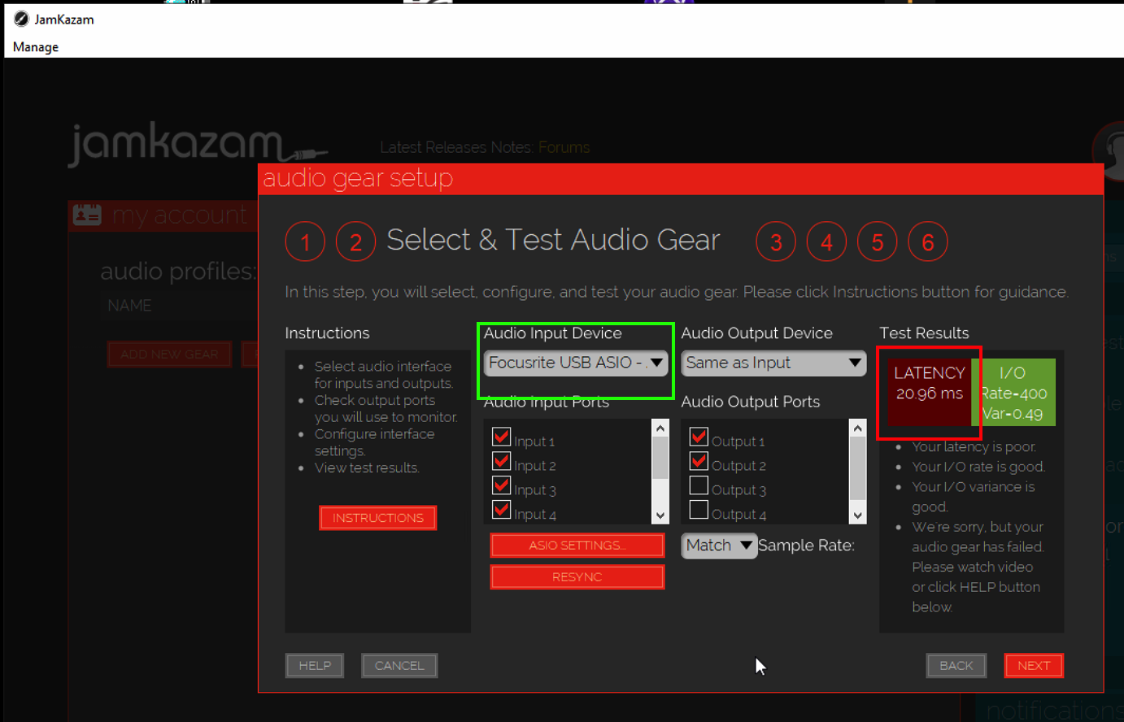Go BACK to previous setup step

point(956,666)
